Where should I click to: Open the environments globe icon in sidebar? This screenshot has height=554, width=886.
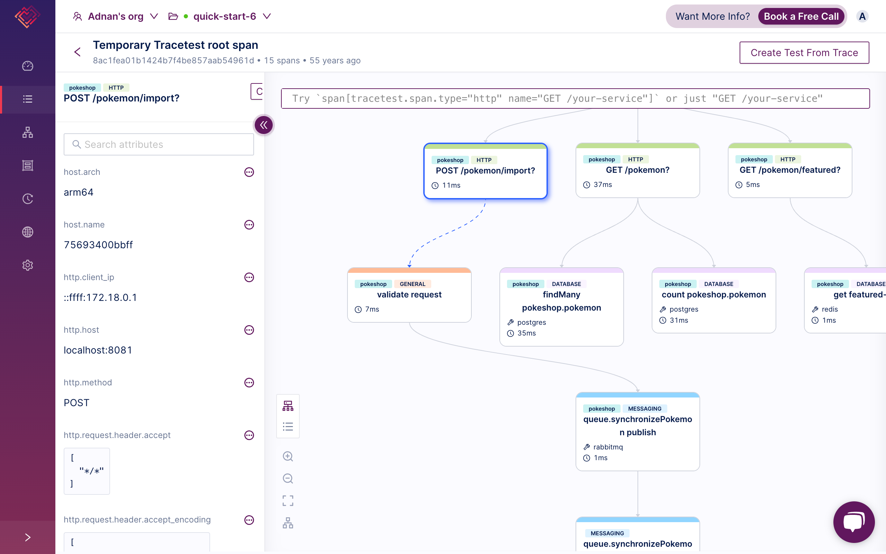tap(27, 232)
